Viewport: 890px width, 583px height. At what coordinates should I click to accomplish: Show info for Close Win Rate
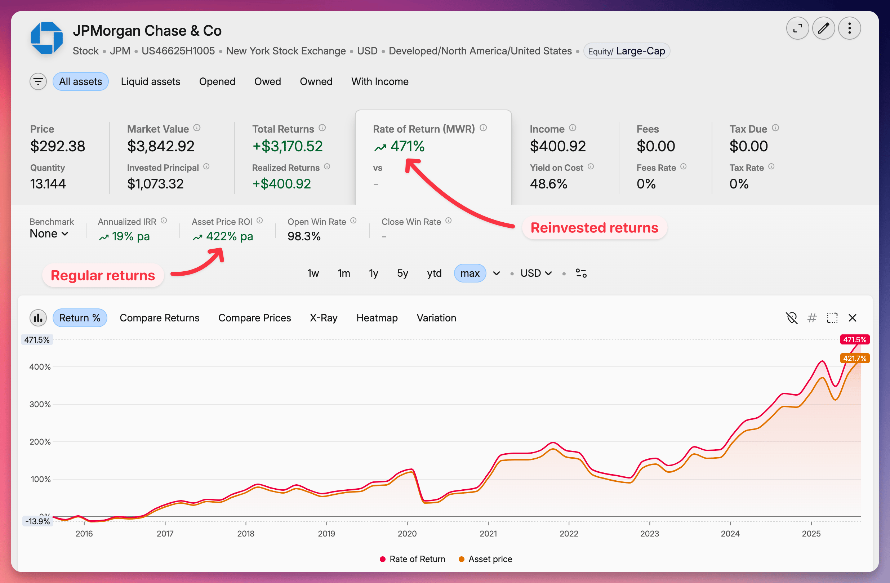point(448,221)
